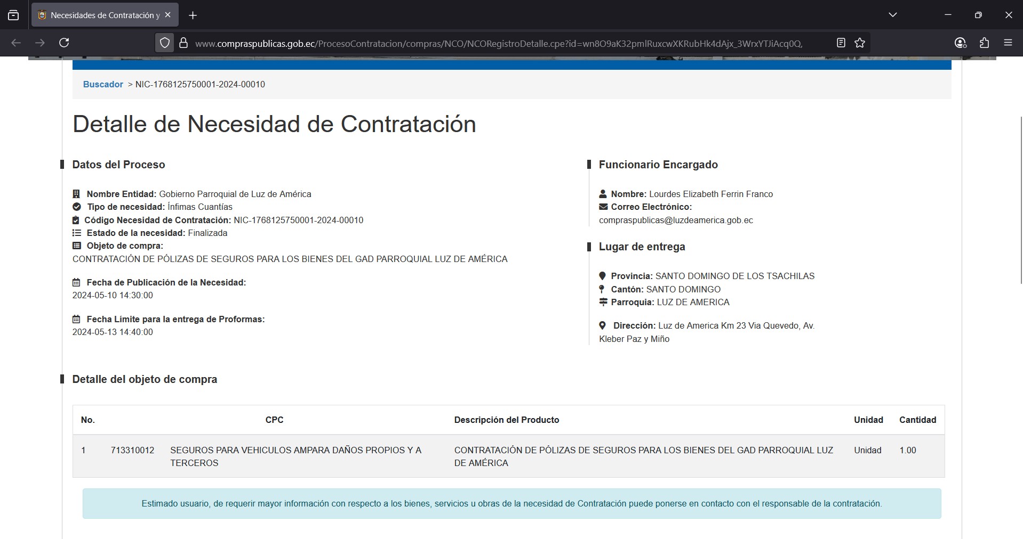This screenshot has height=539, width=1023.
Task: Click the list icon beside Estado de la necesidad
Action: (77, 233)
